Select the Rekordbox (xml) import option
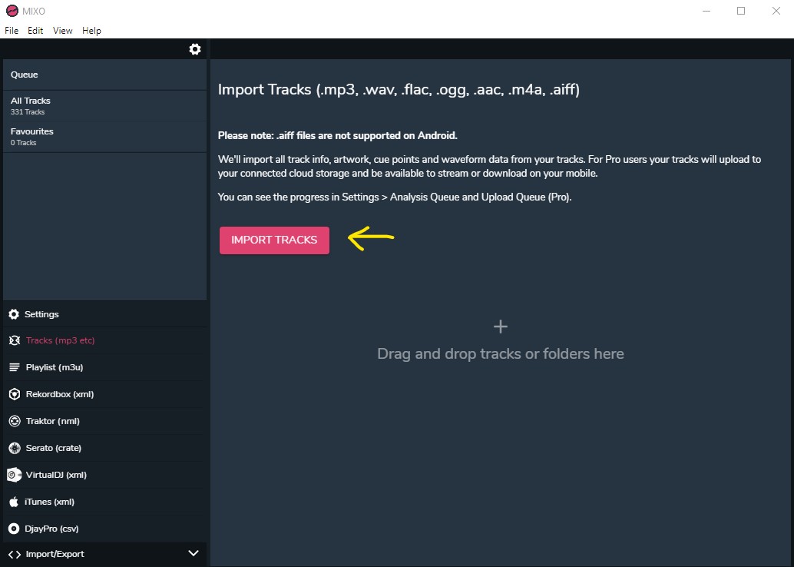Screen dimensions: 794x567 (59, 394)
